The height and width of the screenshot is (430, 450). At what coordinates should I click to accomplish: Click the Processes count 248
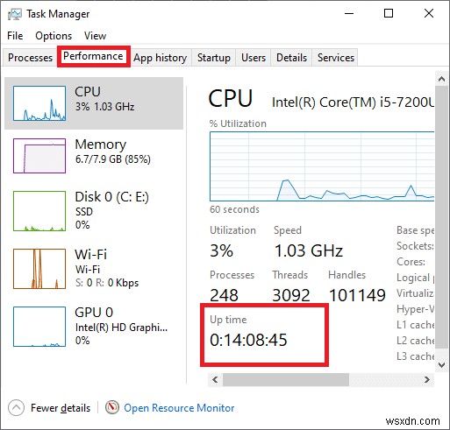(224, 295)
